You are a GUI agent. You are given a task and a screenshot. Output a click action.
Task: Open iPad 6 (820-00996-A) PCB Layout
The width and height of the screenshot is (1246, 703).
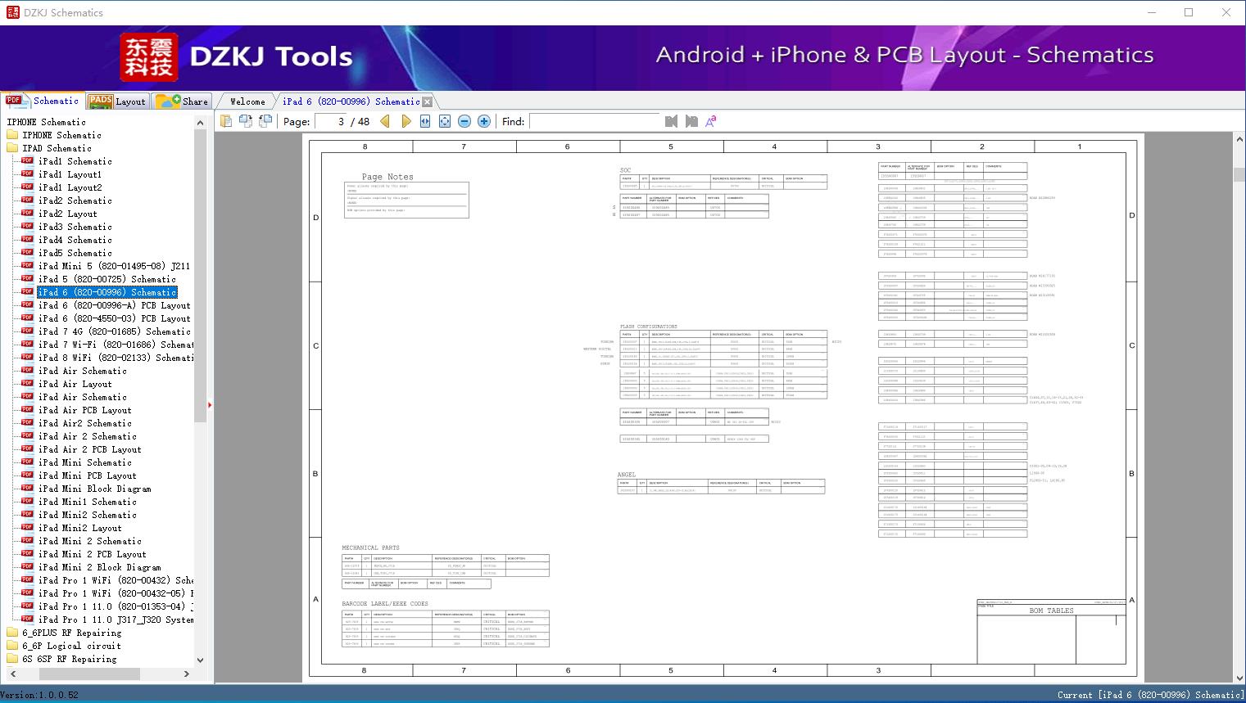coord(114,305)
